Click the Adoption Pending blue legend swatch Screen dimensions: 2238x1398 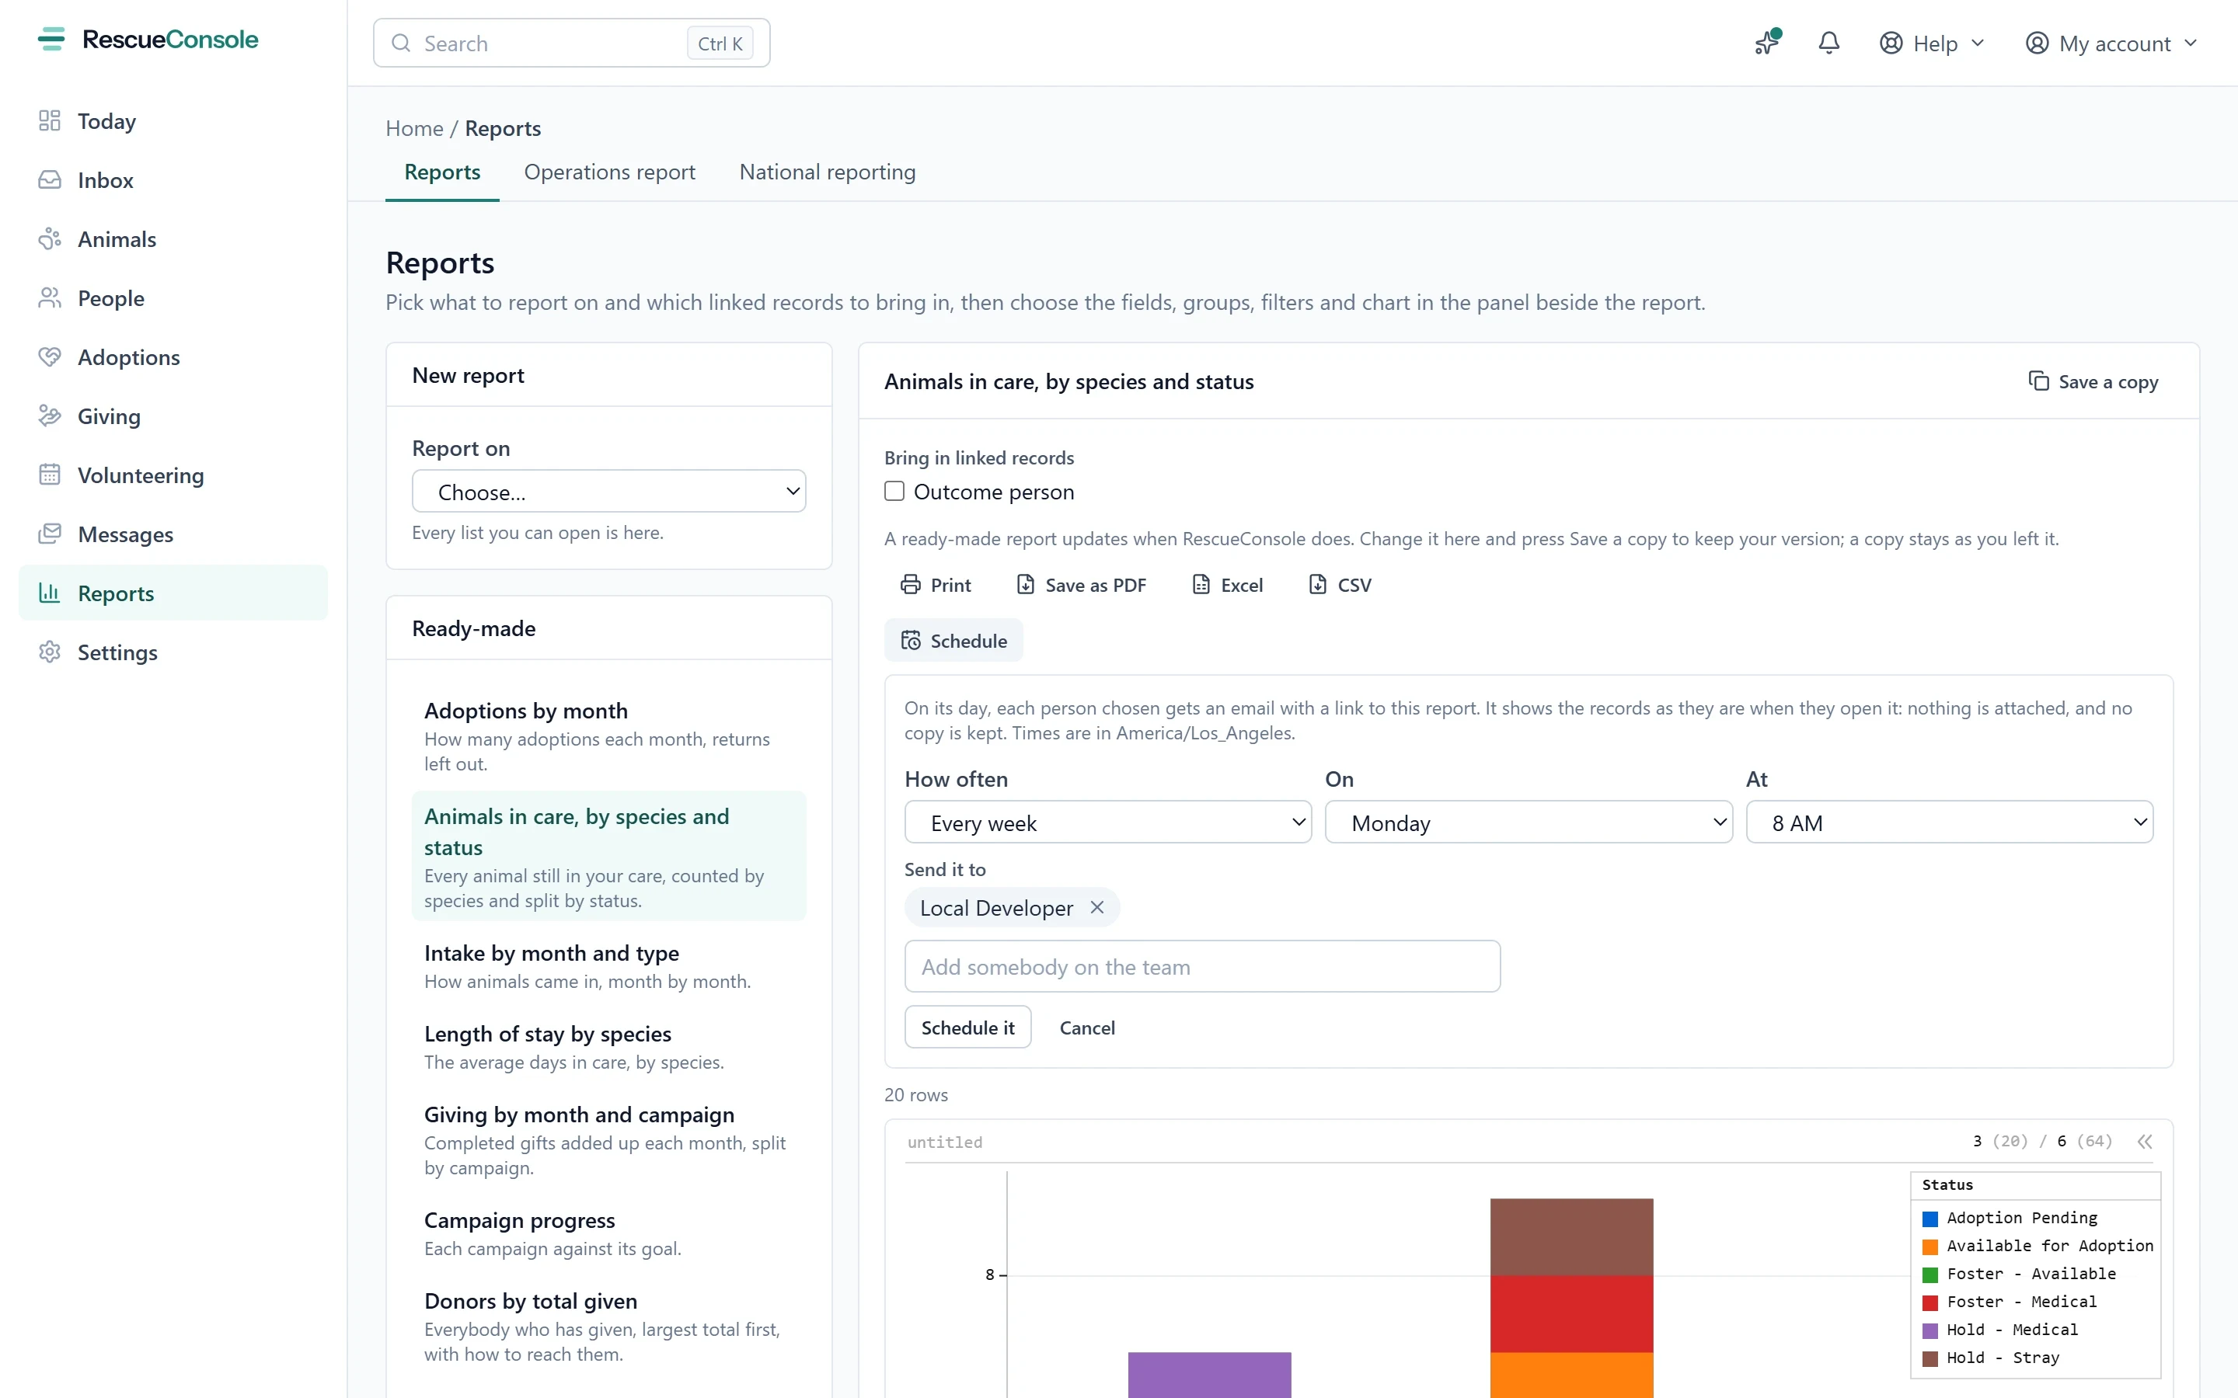point(1930,1219)
